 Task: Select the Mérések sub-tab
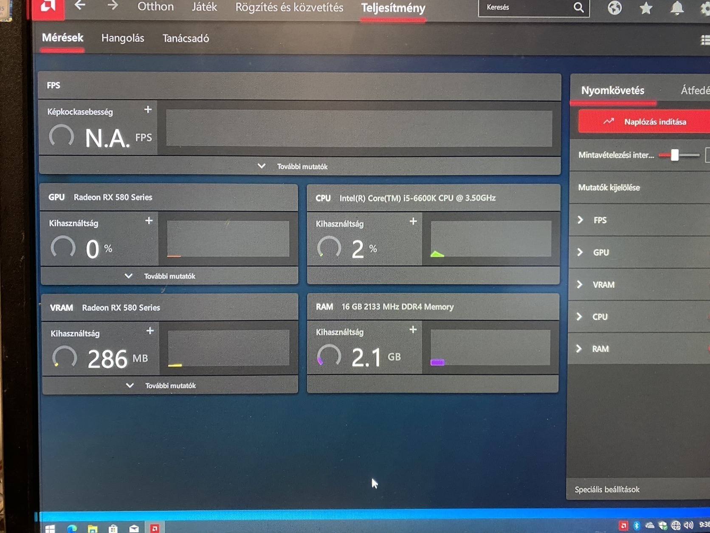click(62, 38)
